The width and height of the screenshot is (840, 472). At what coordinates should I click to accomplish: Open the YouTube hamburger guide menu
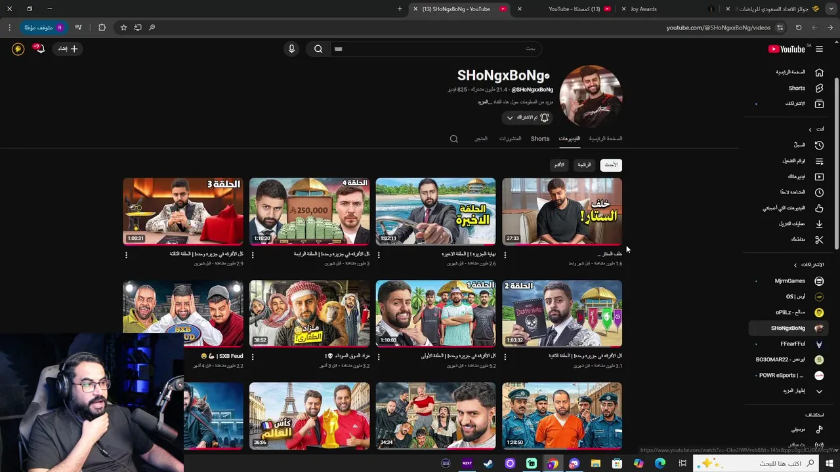point(819,49)
